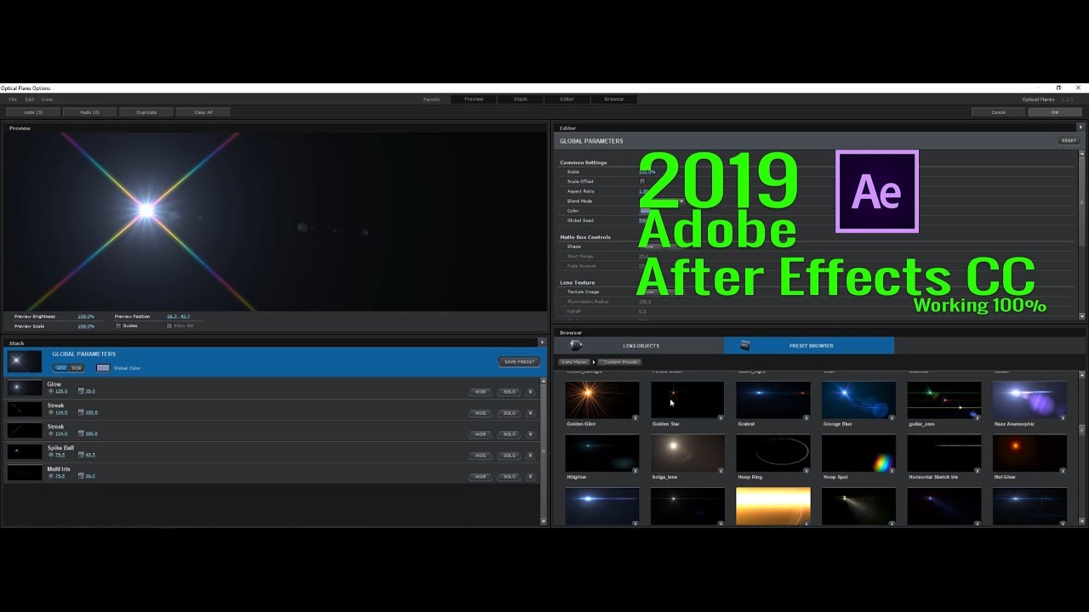Set global blend to ADD mode

(60, 368)
